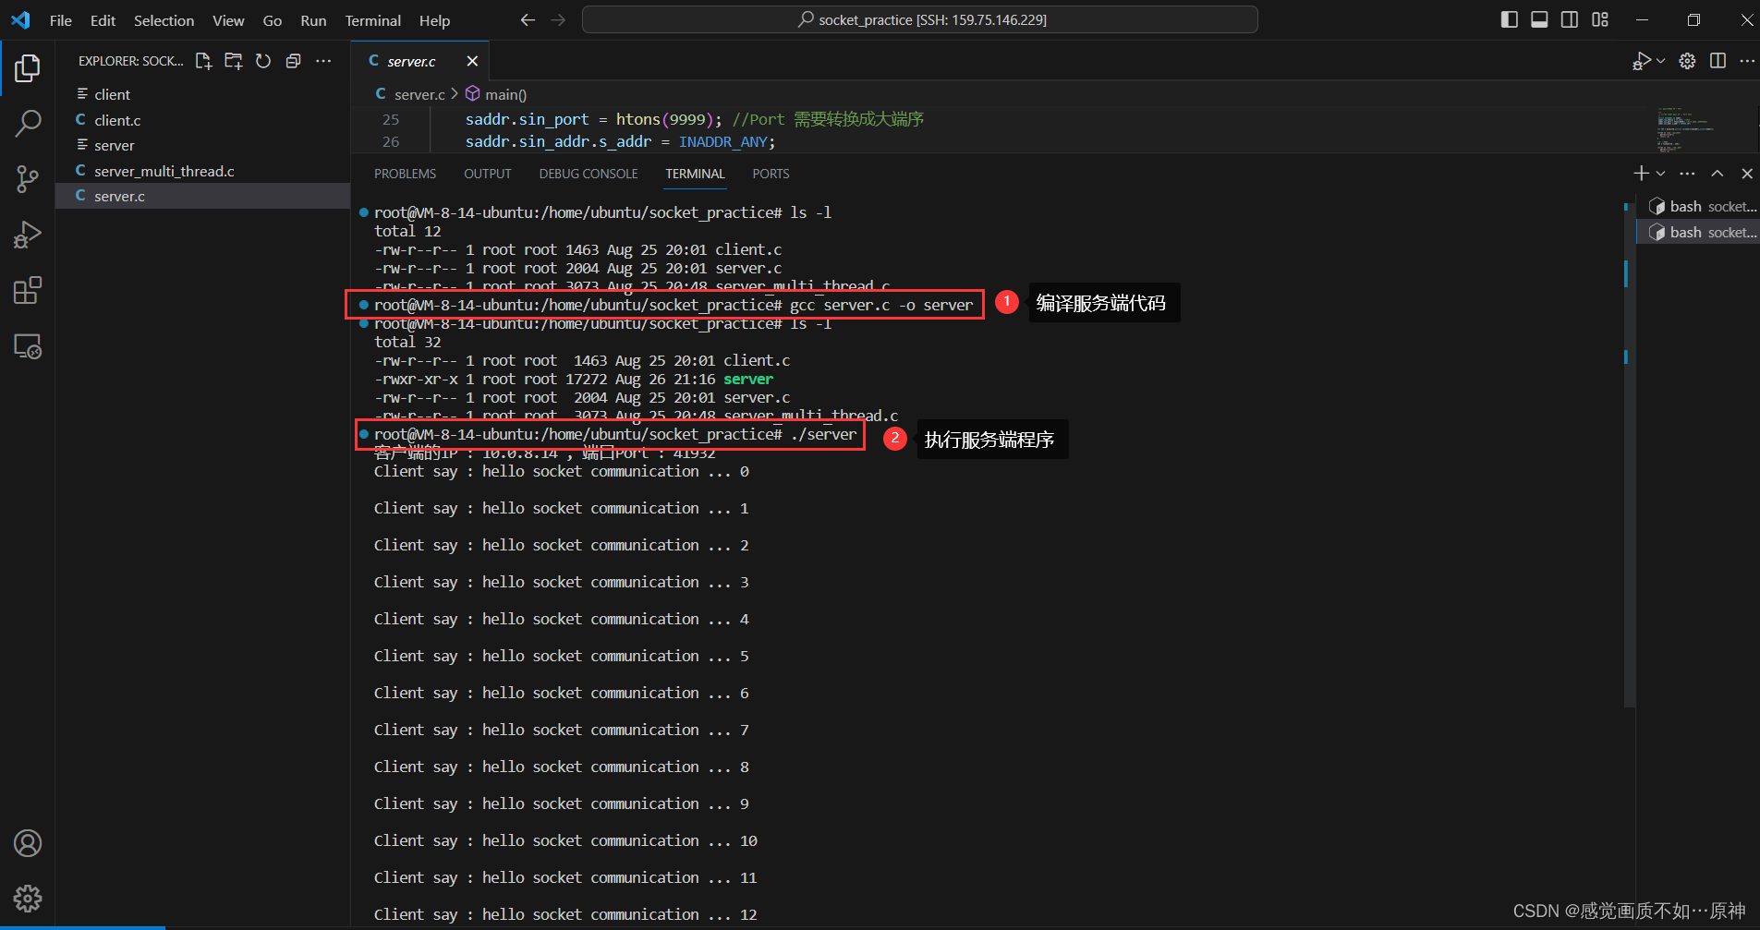Screen dimensions: 1760x930
Task: Open Explorer views and more actions menu
Action: tap(323, 61)
